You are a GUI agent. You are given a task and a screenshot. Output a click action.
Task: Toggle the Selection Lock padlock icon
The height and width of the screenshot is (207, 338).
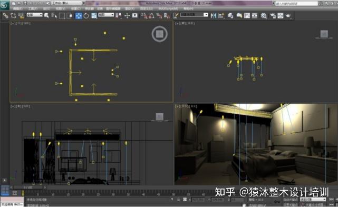(178, 200)
